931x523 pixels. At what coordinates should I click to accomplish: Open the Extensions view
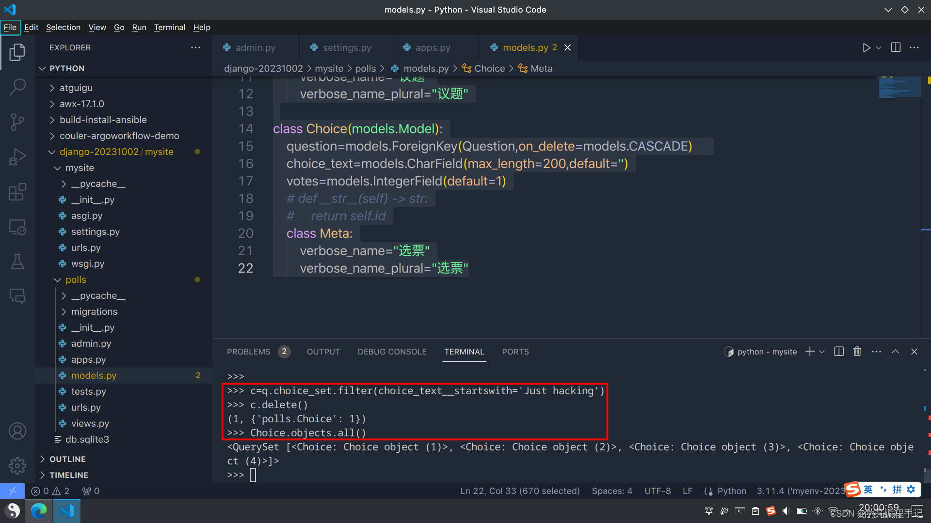[x=17, y=192]
